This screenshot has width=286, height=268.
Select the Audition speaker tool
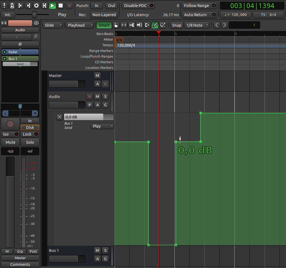pos(139,25)
